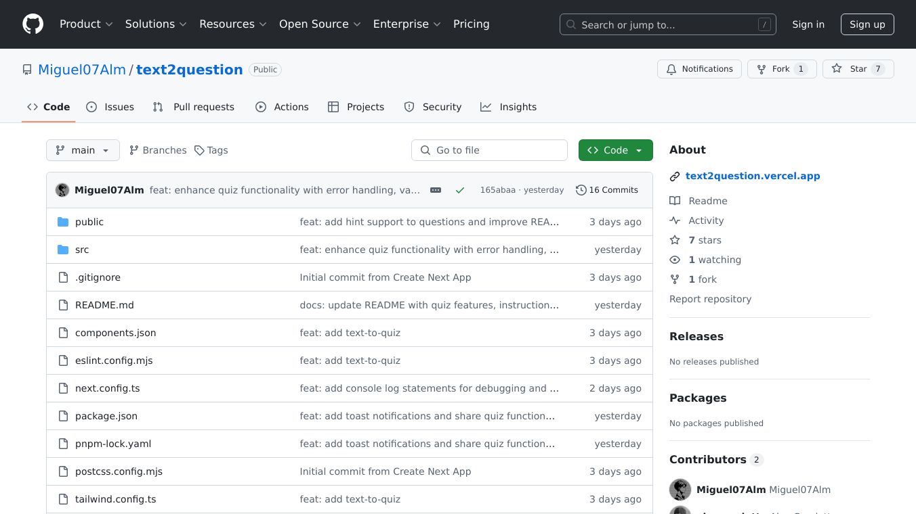Expand the Product menu
The width and height of the screenshot is (916, 514).
pos(86,24)
